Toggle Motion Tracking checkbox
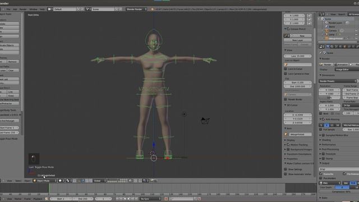The height and width of the screenshot is (202, 359). pyautogui.click(x=288, y=145)
